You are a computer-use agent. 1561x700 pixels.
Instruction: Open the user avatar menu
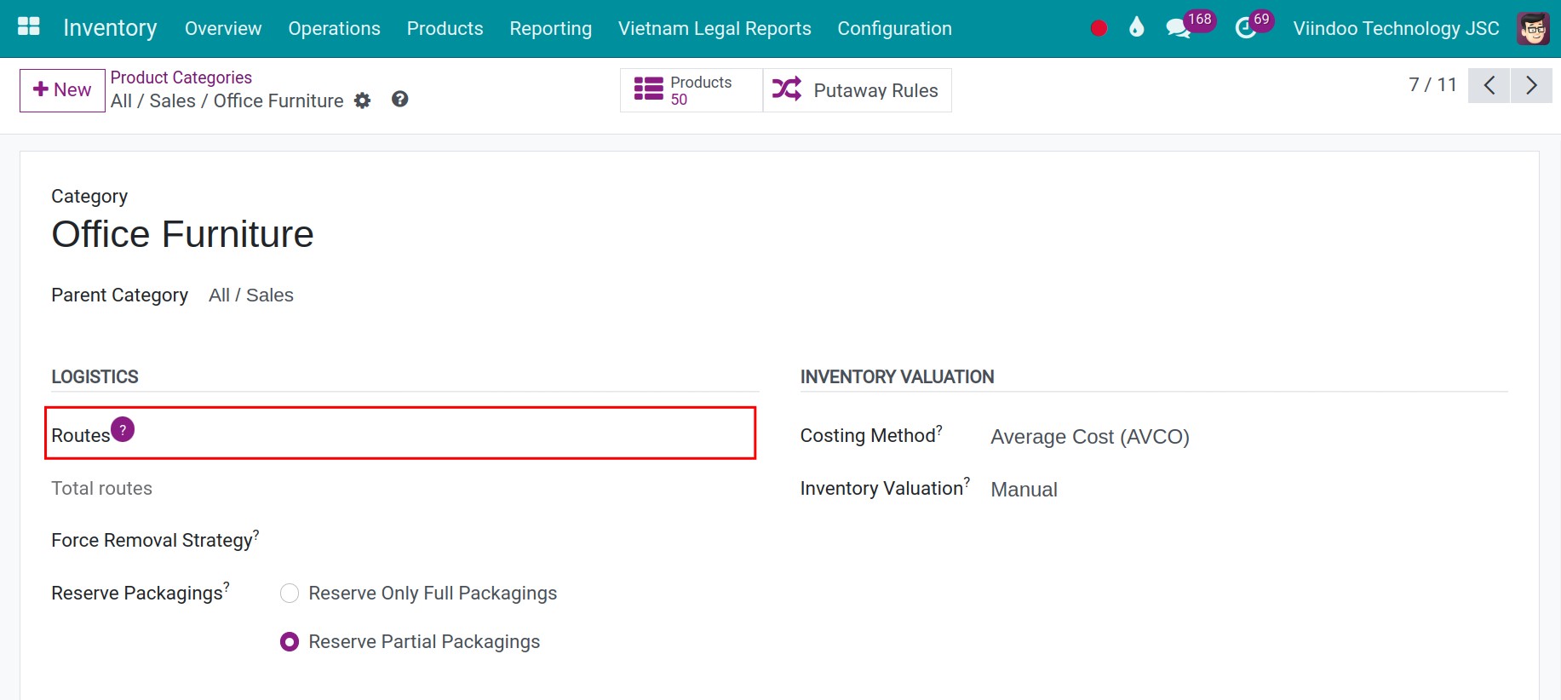pyautogui.click(x=1534, y=28)
